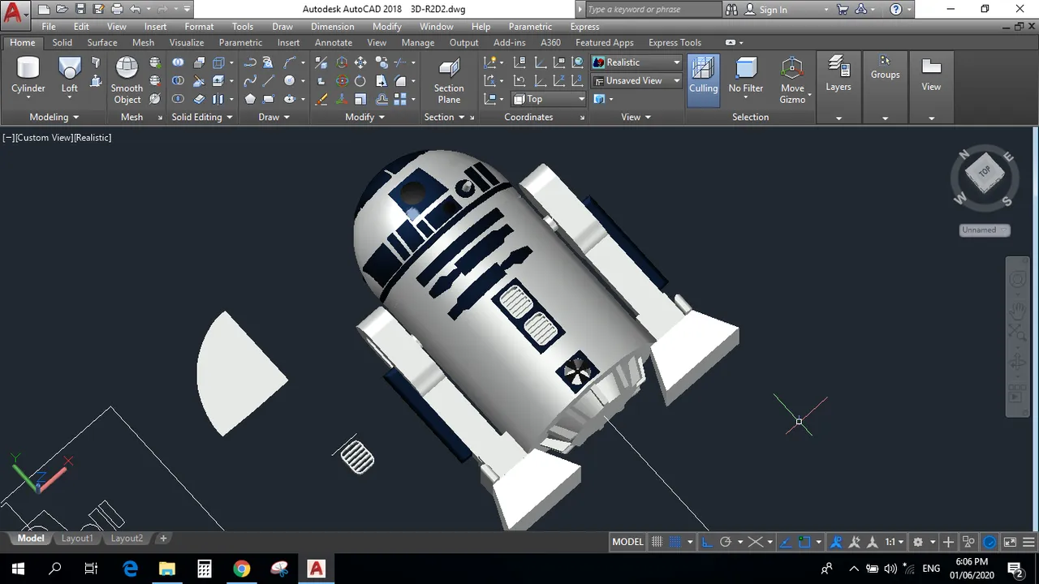Select the 3D Rotate gizmo tool
Viewport: 1039px width, 584px height.
pos(342,81)
